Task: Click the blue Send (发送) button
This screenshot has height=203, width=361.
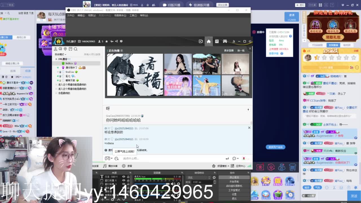Action: click(x=354, y=196)
